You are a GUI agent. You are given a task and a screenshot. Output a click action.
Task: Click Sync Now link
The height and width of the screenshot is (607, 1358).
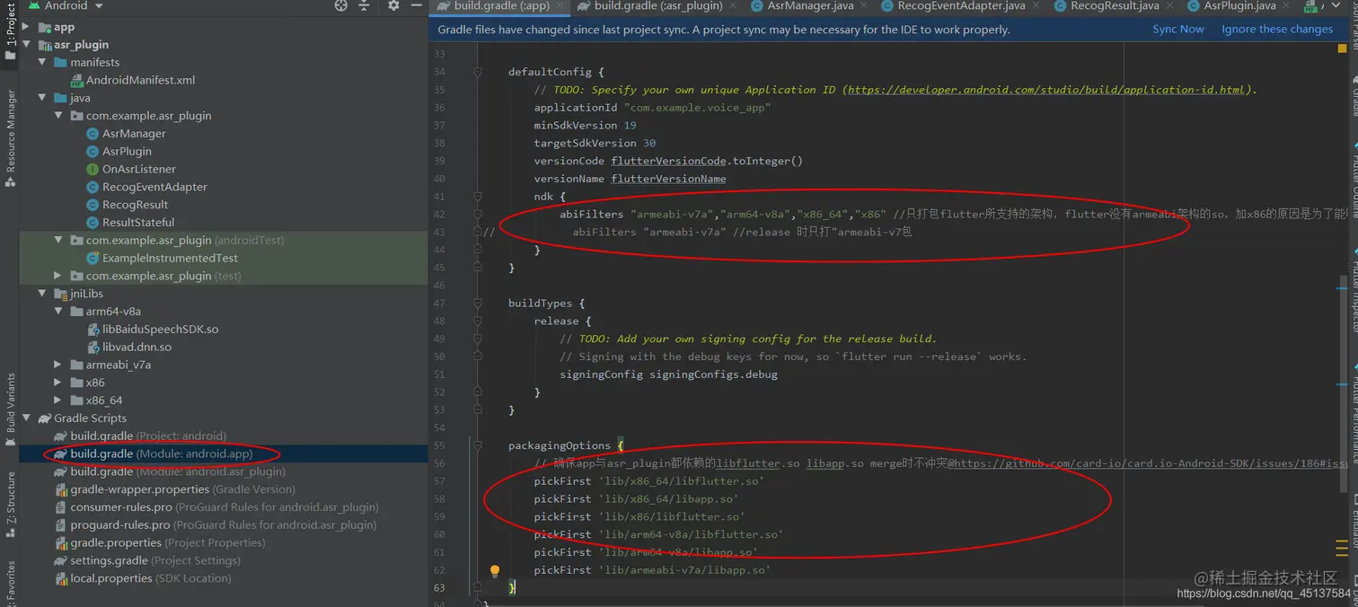pos(1178,30)
